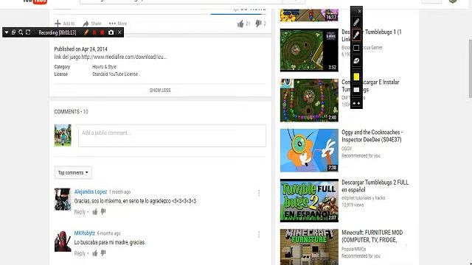Open Minecraft: FURNITURE MOD video title
Screen dimensions: 472x265
(372, 236)
